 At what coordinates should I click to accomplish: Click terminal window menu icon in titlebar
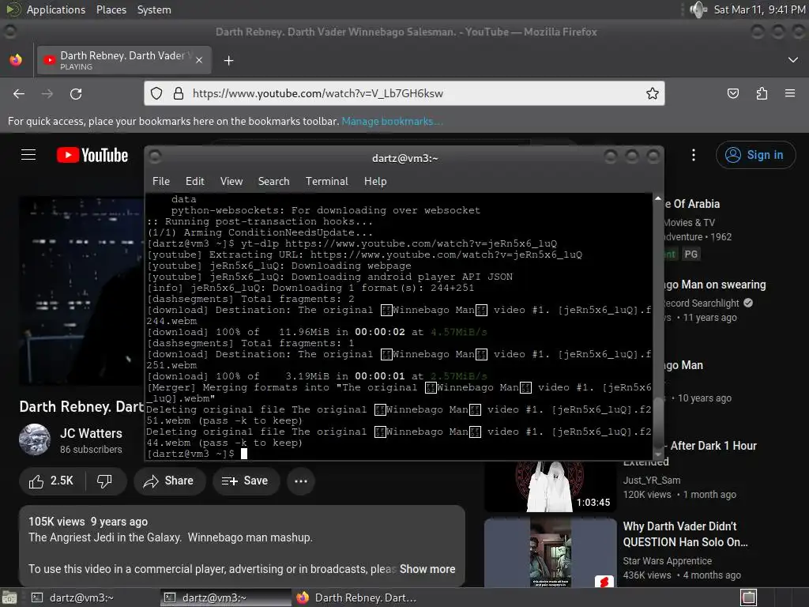(x=155, y=156)
